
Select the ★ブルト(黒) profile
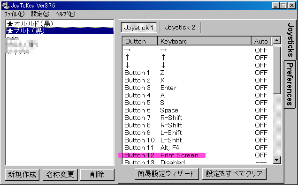click(60, 31)
